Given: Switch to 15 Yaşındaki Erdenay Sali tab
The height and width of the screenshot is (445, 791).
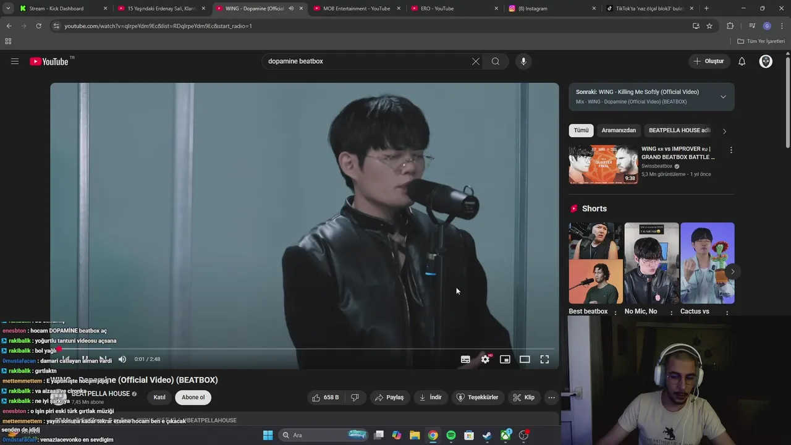Looking at the screenshot, I should [162, 8].
